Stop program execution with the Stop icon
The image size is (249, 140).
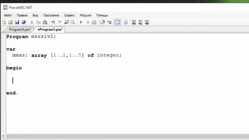(88, 22)
